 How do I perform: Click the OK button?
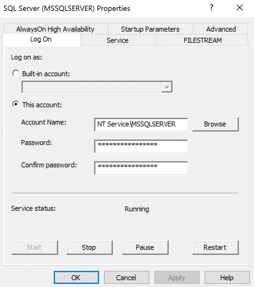point(76,277)
